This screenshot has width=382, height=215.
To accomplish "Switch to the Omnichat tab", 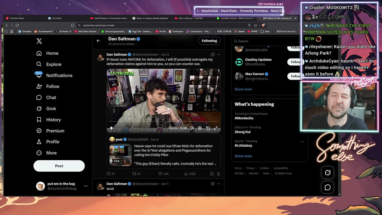I will coord(66,18).
